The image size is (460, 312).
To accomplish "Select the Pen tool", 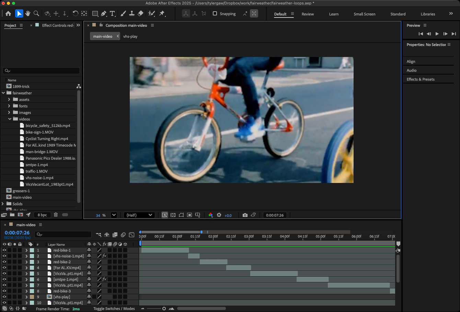I will pos(104,13).
